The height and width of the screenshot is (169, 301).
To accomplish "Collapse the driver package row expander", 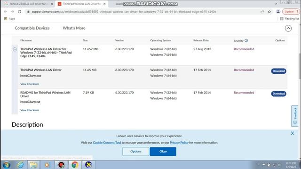I will [15, 49].
